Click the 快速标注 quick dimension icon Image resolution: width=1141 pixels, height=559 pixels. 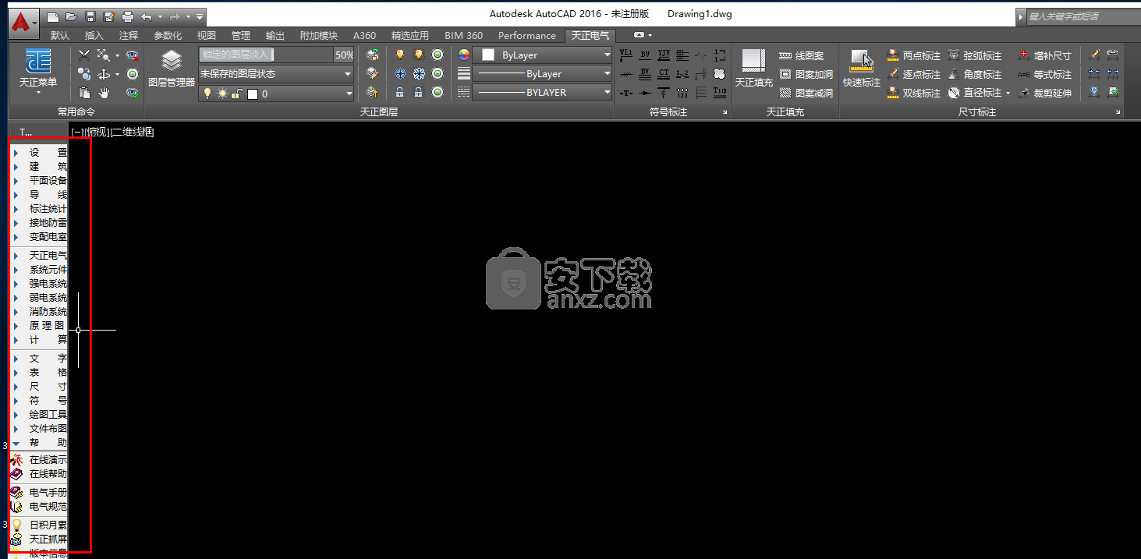pos(862,69)
